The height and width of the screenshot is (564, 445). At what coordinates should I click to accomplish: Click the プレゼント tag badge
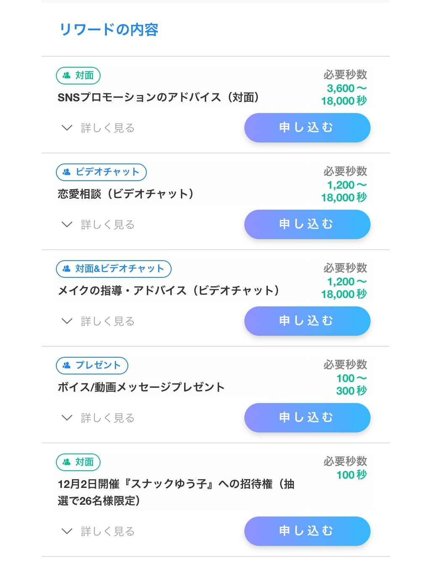pos(92,366)
